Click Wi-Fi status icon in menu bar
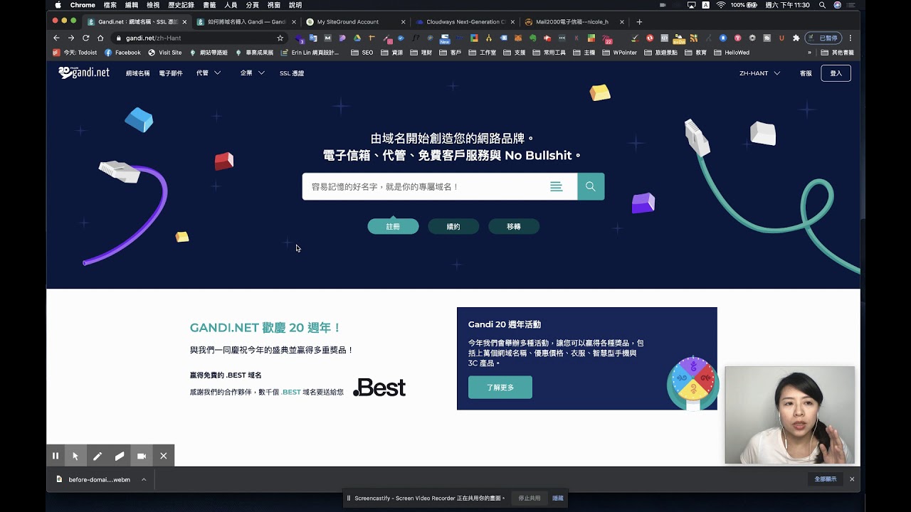This screenshot has height=512, width=911. point(721,5)
